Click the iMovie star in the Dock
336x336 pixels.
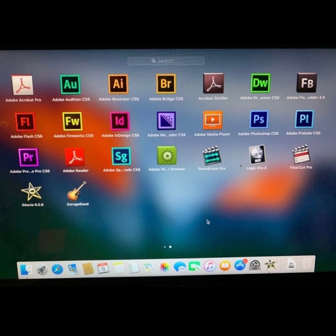coord(270,264)
